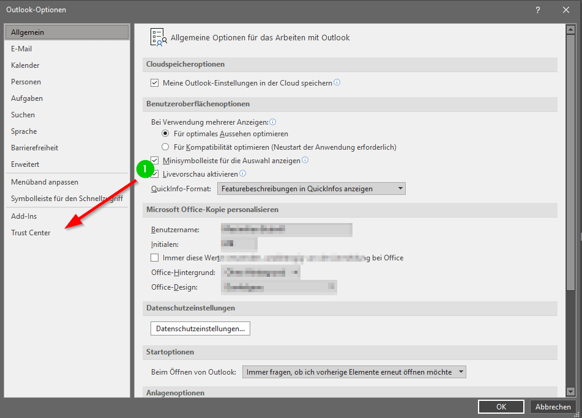582x418 pixels.
Task: Click the help question mark in title bar
Action: tap(538, 10)
